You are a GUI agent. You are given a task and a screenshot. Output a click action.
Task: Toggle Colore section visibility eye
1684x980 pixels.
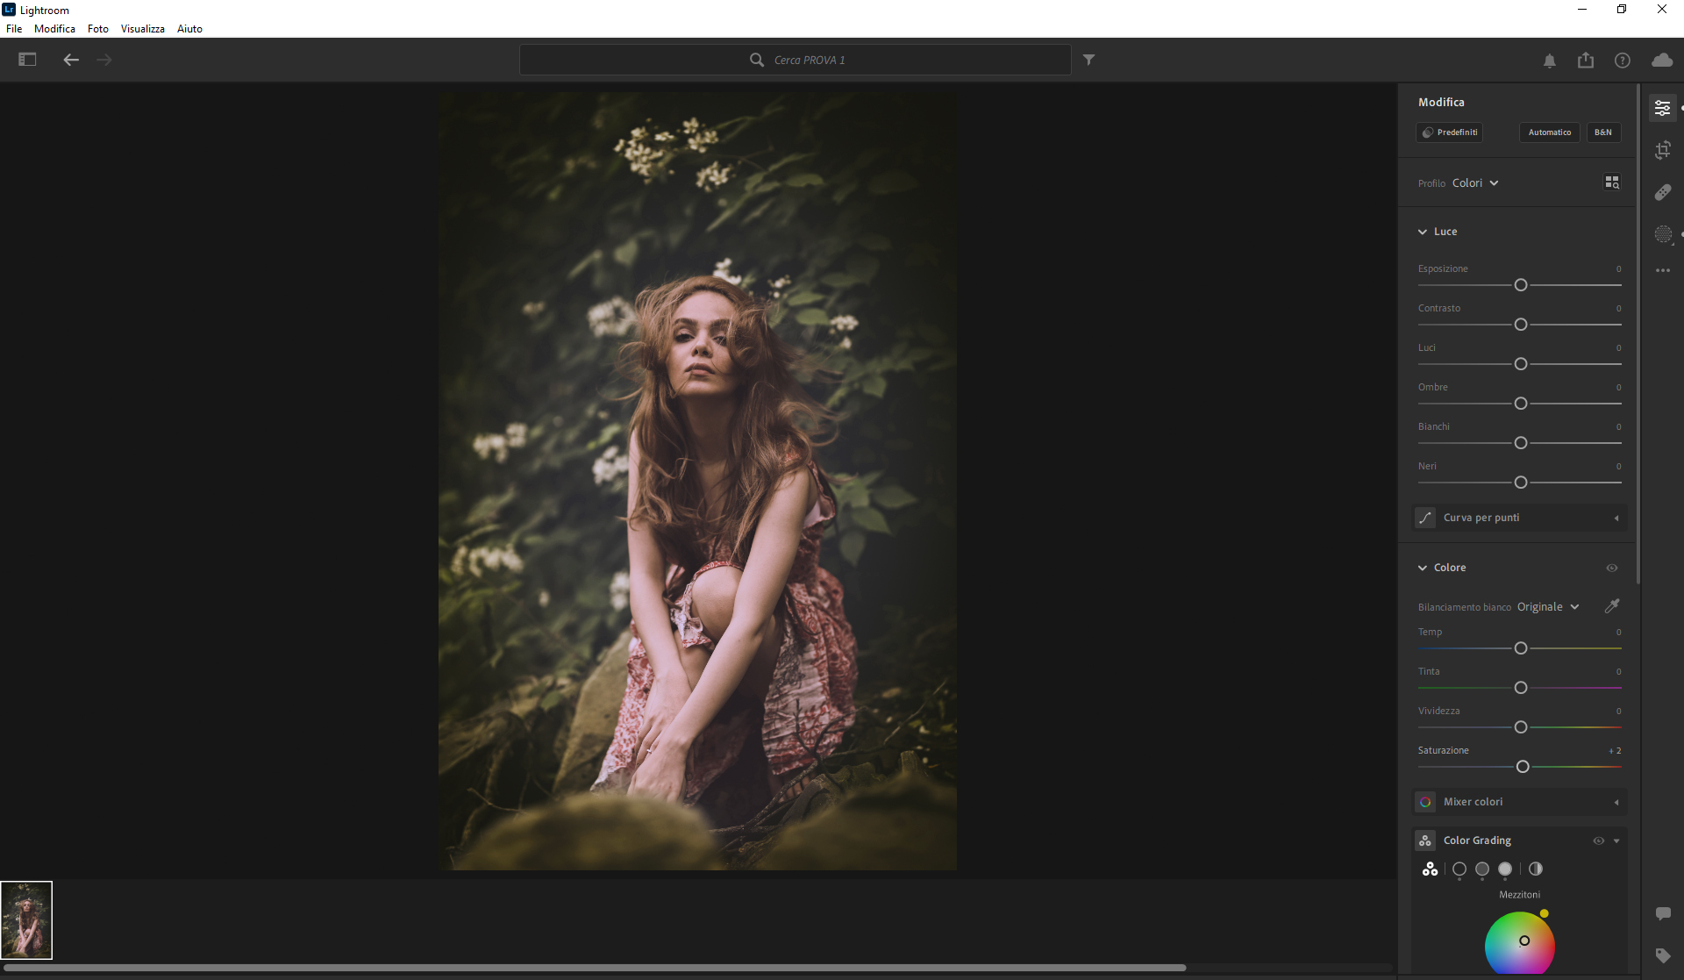1611,568
